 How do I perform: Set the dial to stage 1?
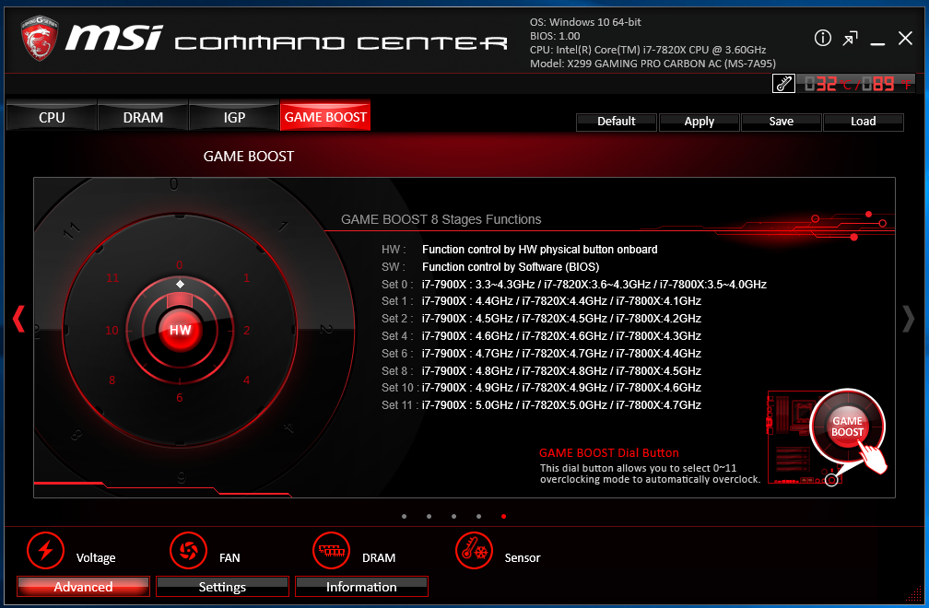(246, 277)
